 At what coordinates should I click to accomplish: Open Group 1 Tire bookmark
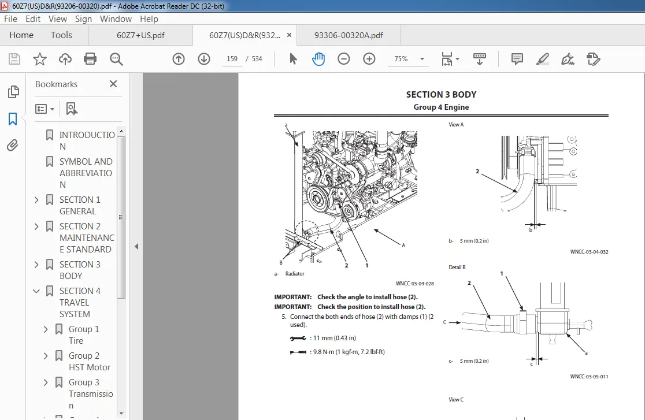(x=84, y=335)
